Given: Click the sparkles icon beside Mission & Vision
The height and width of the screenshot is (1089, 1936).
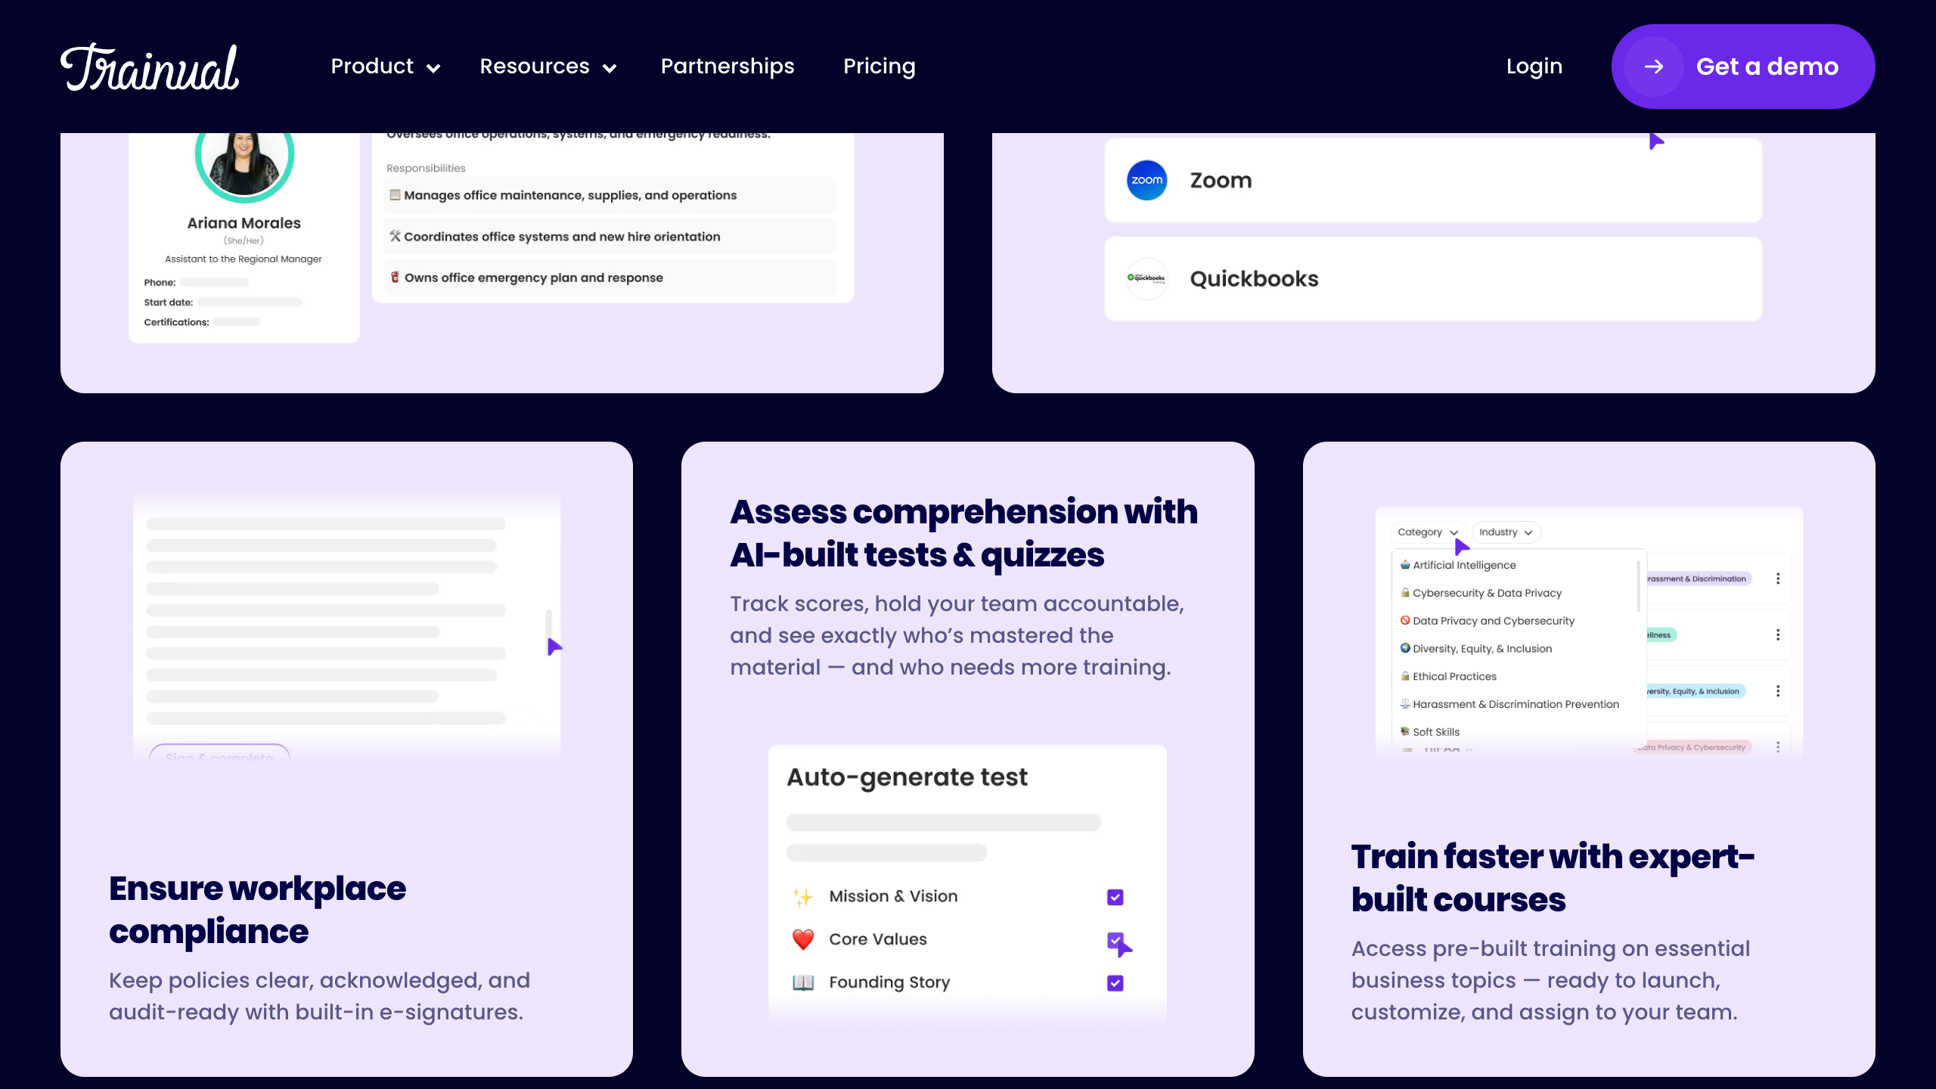Looking at the screenshot, I should [x=802, y=897].
